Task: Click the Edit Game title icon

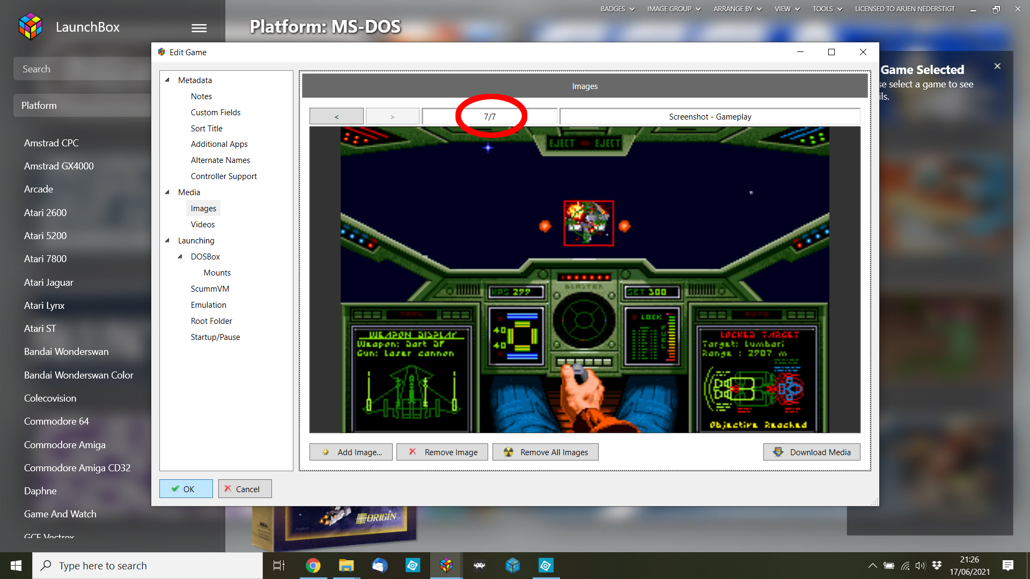Action: [161, 52]
